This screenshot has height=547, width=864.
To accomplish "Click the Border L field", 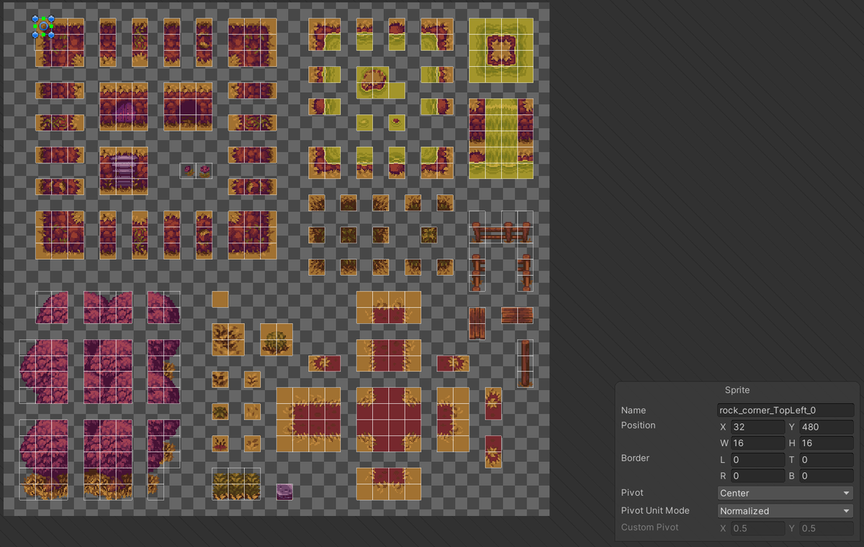I will pyautogui.click(x=757, y=459).
